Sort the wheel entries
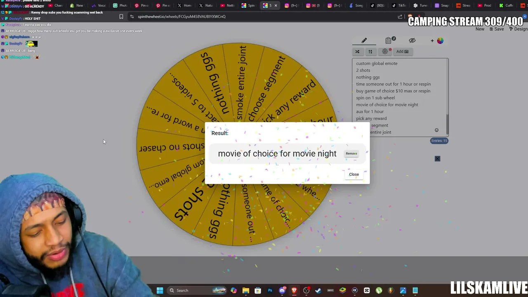 click(370, 52)
